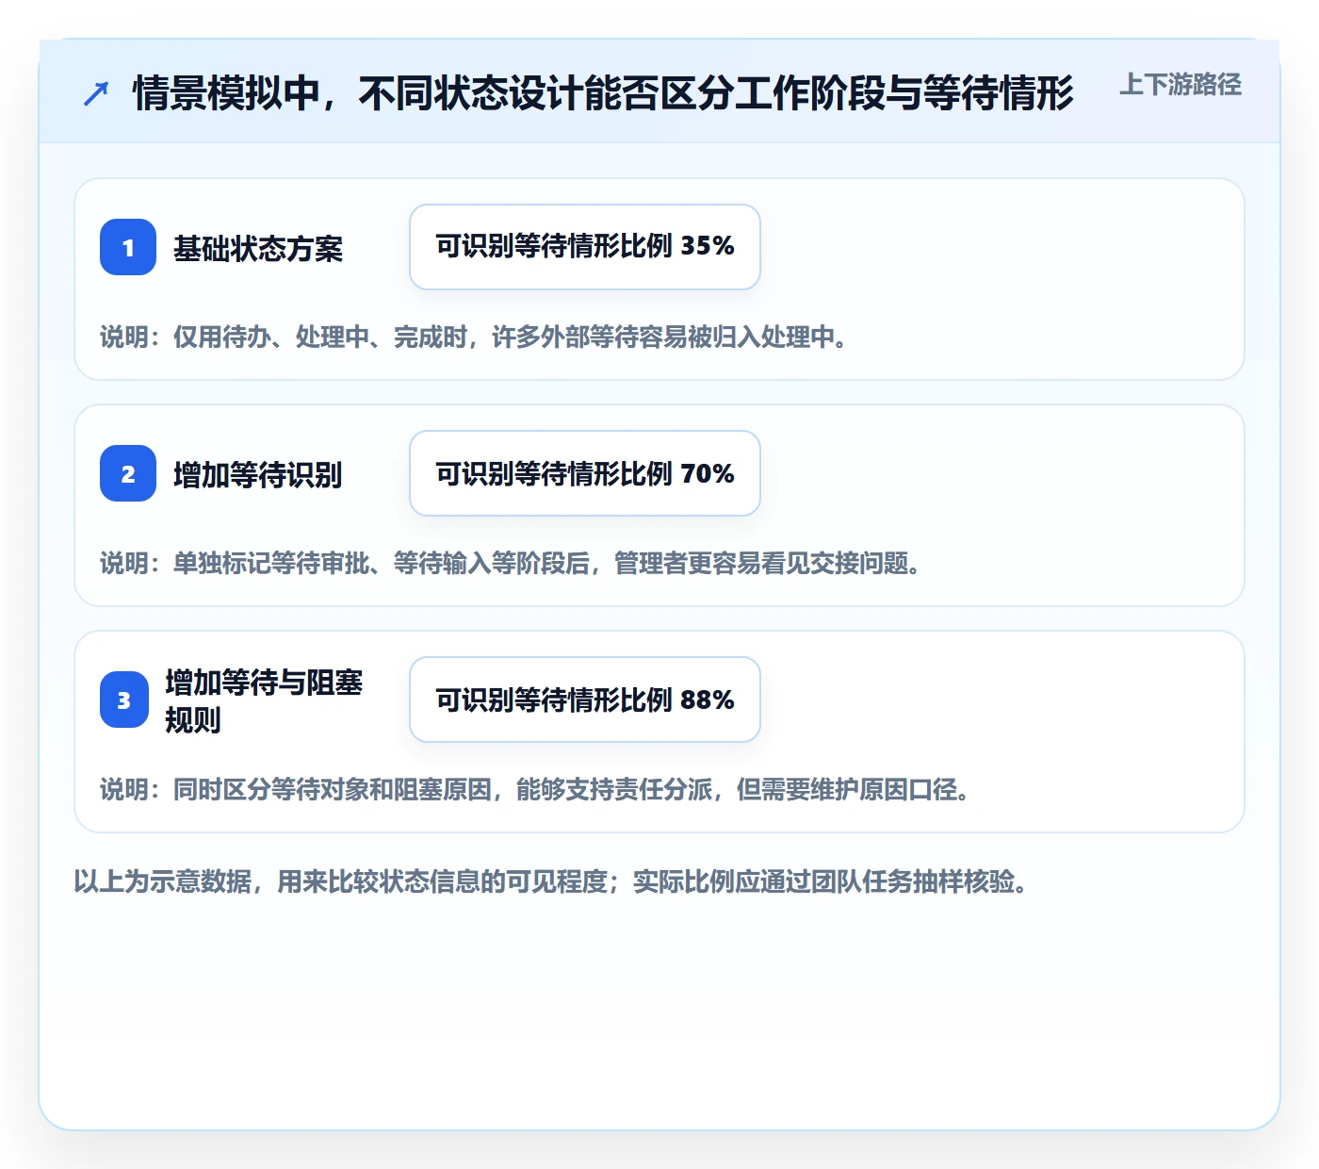Click the 增加等待与阻塞规则 card title
Image resolution: width=1319 pixels, height=1169 pixels.
264,700
